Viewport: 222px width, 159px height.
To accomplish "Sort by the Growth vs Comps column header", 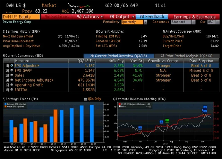I will point(163,61).
